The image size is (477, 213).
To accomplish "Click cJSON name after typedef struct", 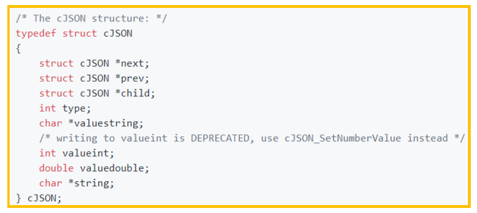I will click(x=118, y=33).
